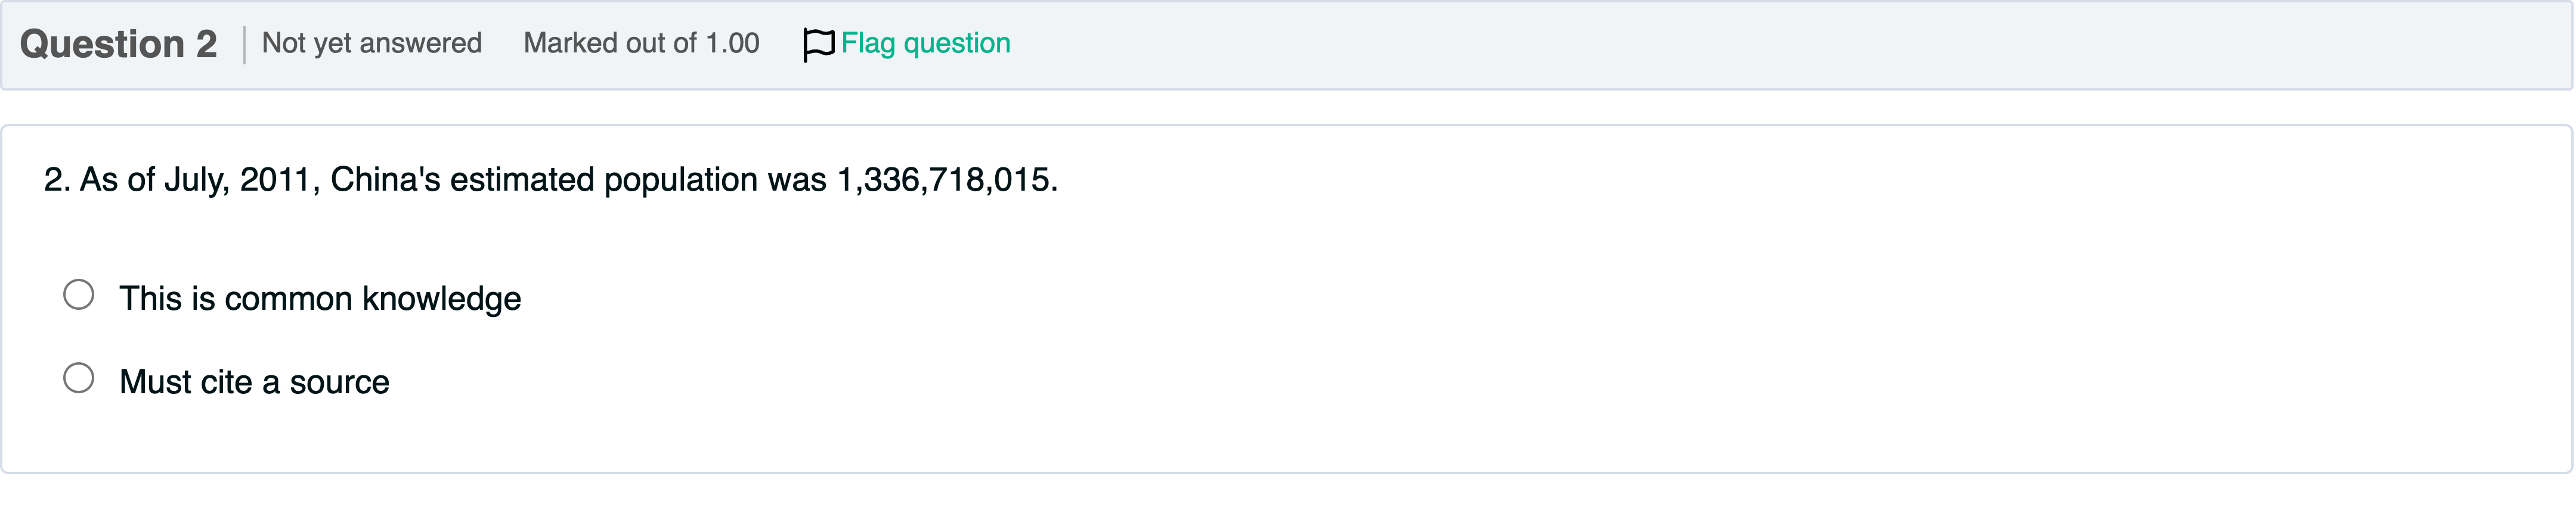Click the "1.00" mark value
Image resolution: width=2576 pixels, height=510 pixels.
pyautogui.click(x=732, y=43)
